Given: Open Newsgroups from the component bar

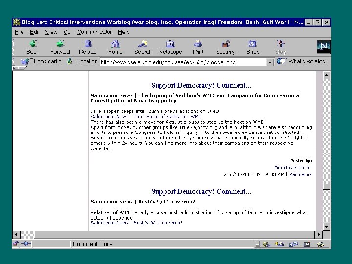Looking at the screenshot, I should coord(293,244).
